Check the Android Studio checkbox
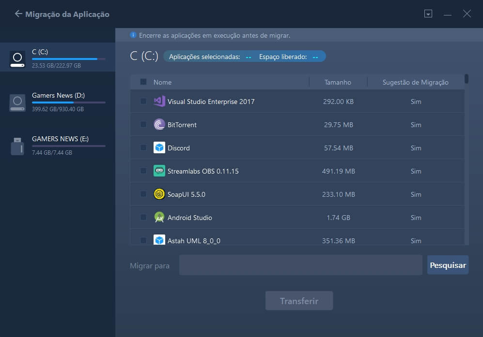 coord(143,217)
